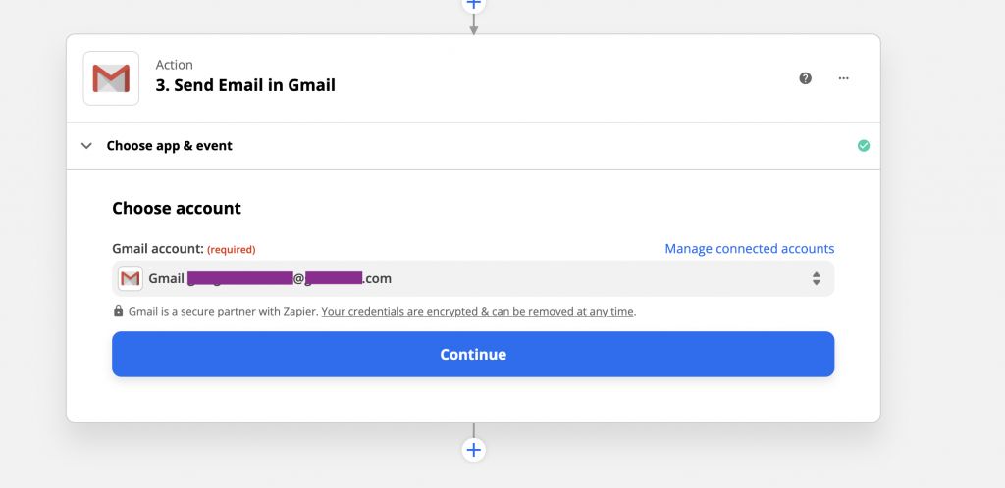The image size is (1005, 488).
Task: Click the step title 3. Send Email in Gmail
Action: pyautogui.click(x=245, y=85)
